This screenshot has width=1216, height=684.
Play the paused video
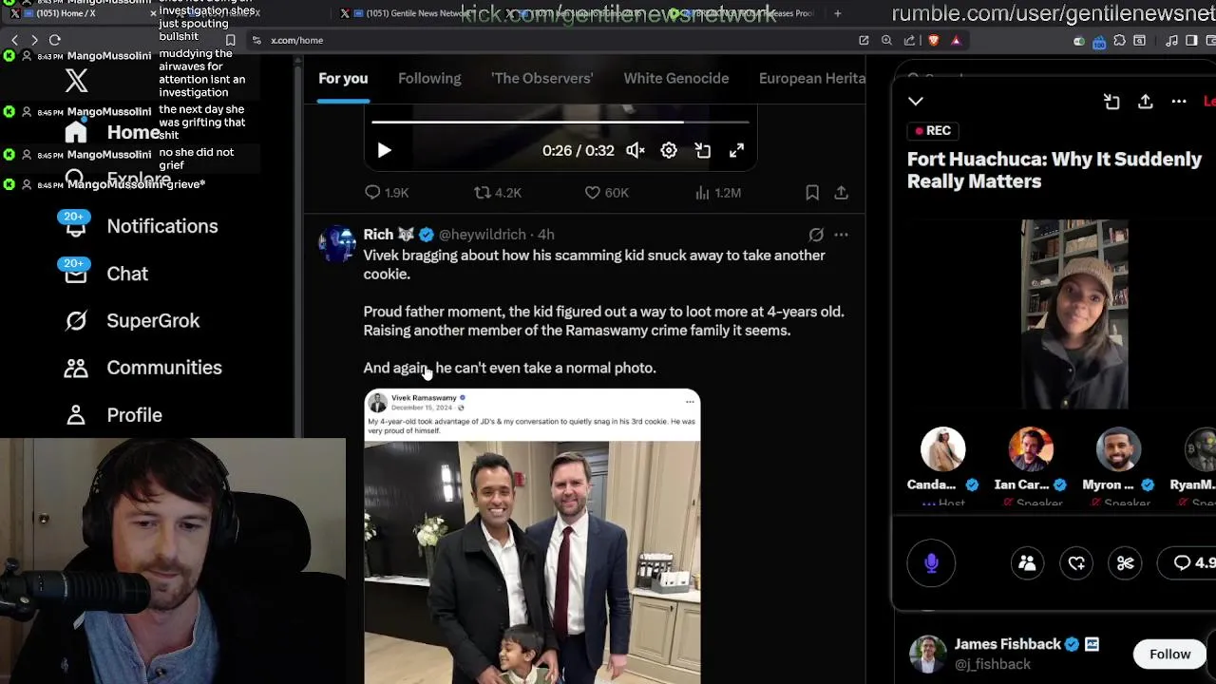(384, 150)
